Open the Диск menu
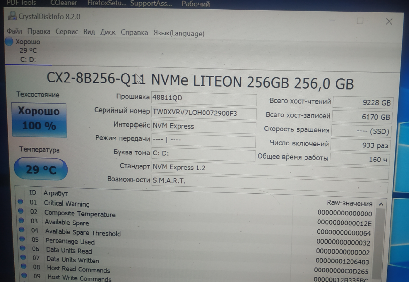 coord(108,32)
